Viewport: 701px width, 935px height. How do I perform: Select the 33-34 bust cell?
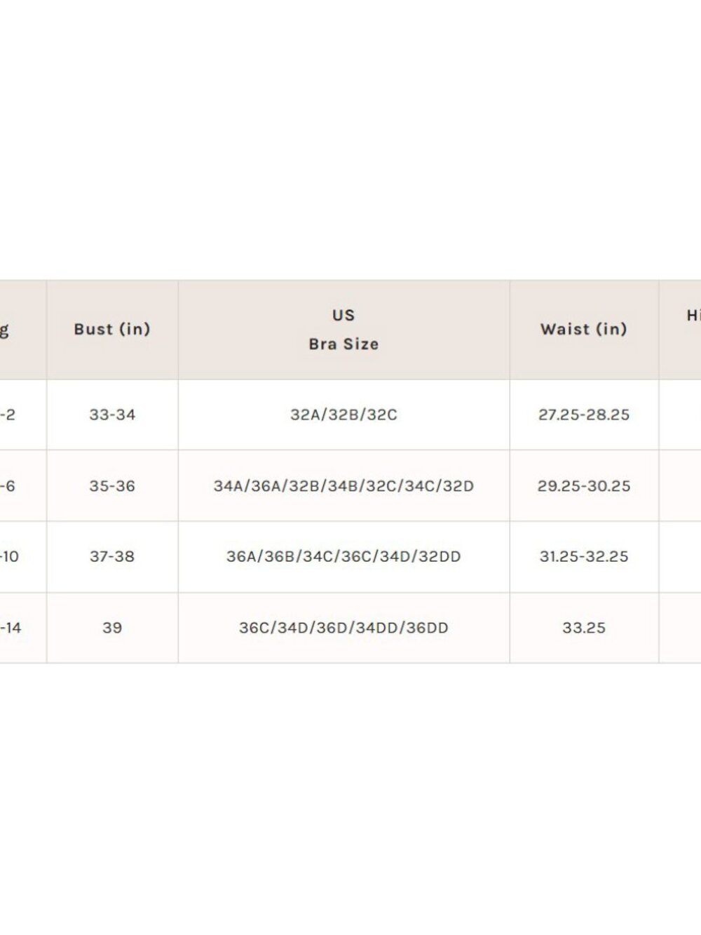pos(112,415)
